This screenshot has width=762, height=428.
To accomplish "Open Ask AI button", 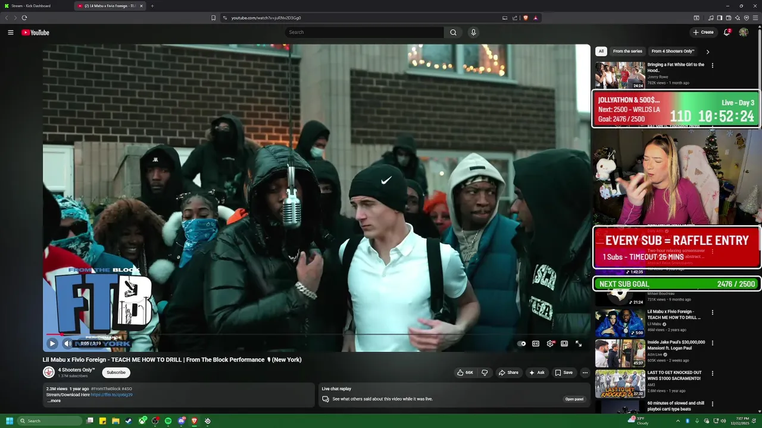I will coord(536,373).
